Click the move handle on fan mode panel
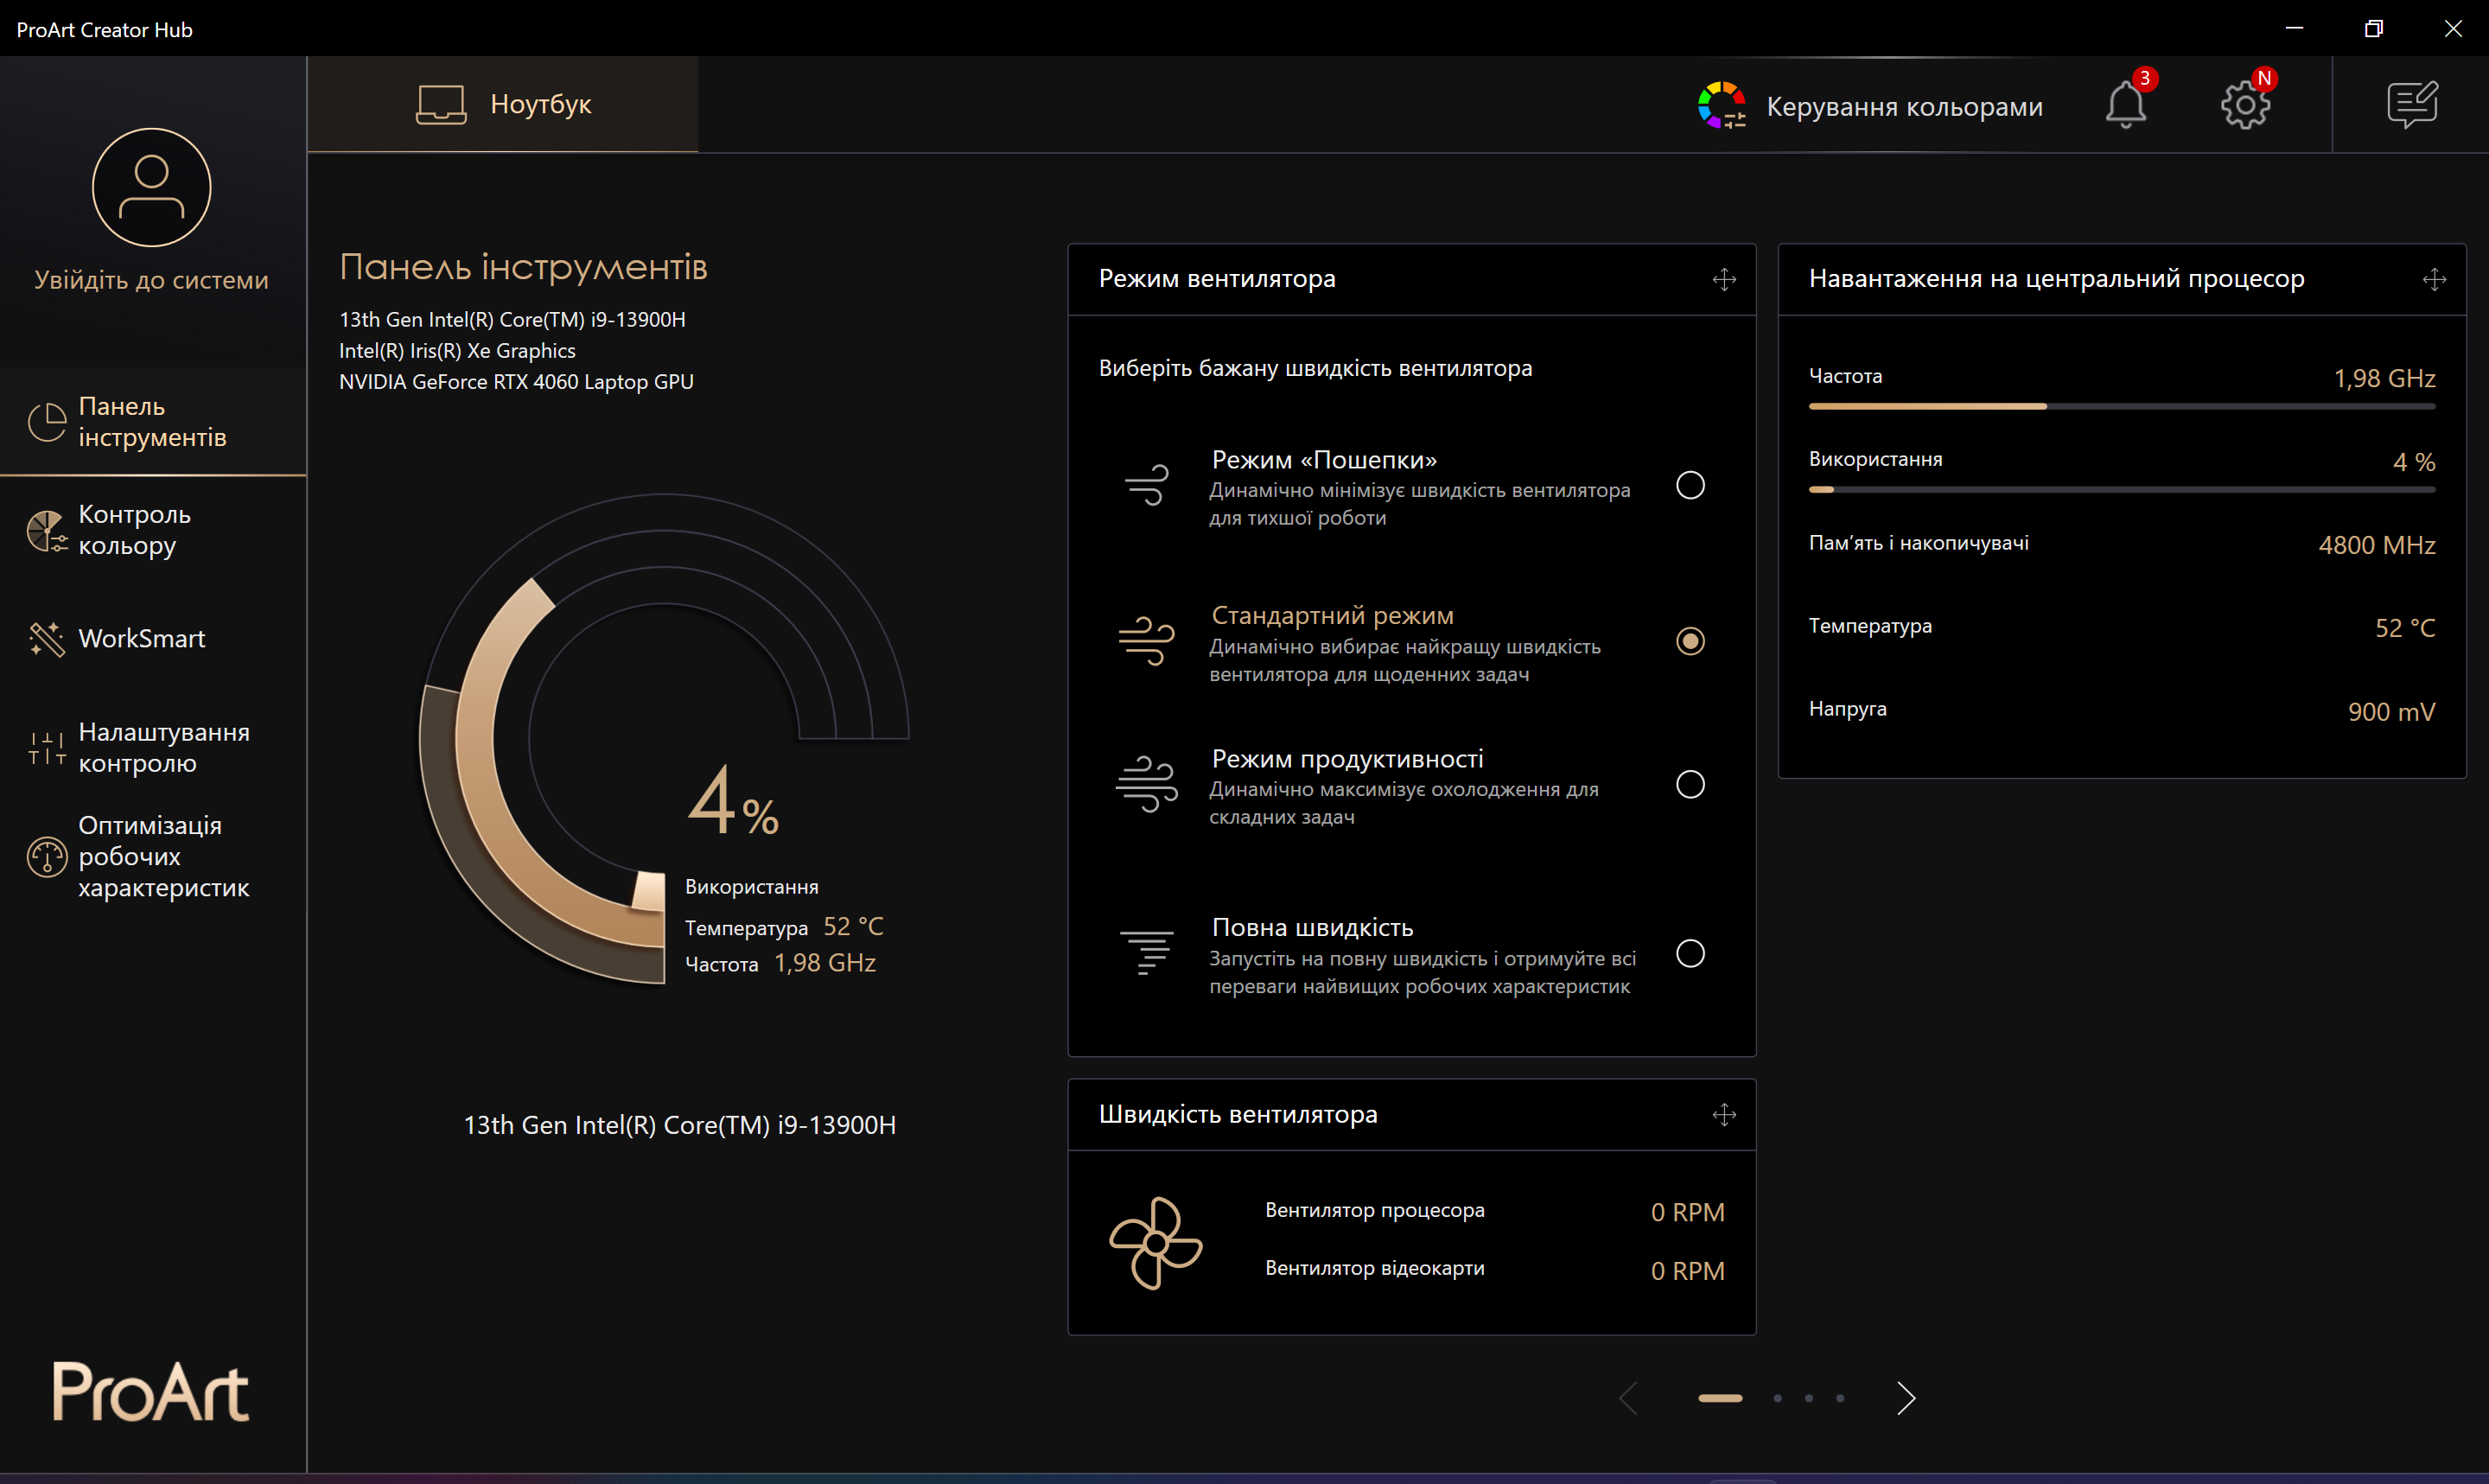Screen dimensions: 2489x1484 tap(1723, 279)
